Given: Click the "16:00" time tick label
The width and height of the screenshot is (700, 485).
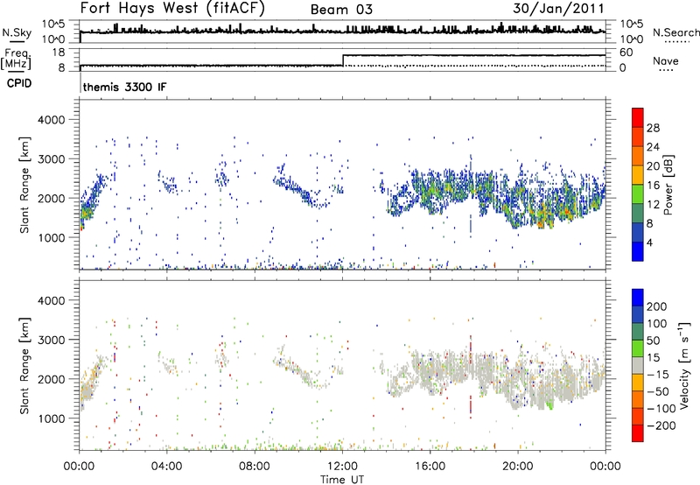Looking at the screenshot, I should [x=430, y=467].
